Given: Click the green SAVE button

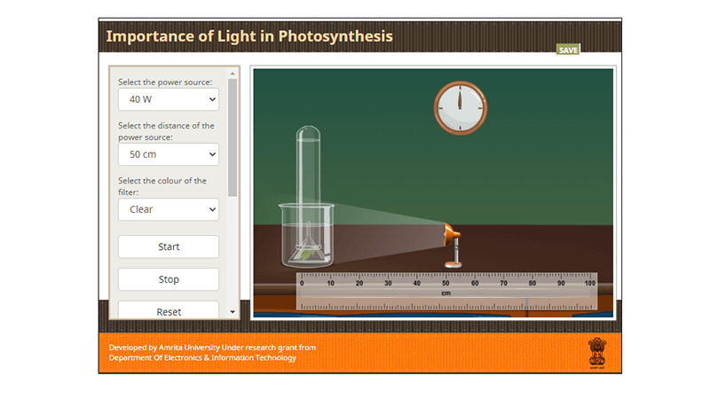Looking at the screenshot, I should 568,50.
